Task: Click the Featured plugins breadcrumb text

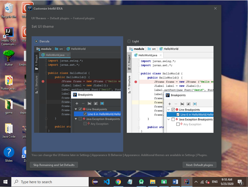Action: tap(84, 18)
